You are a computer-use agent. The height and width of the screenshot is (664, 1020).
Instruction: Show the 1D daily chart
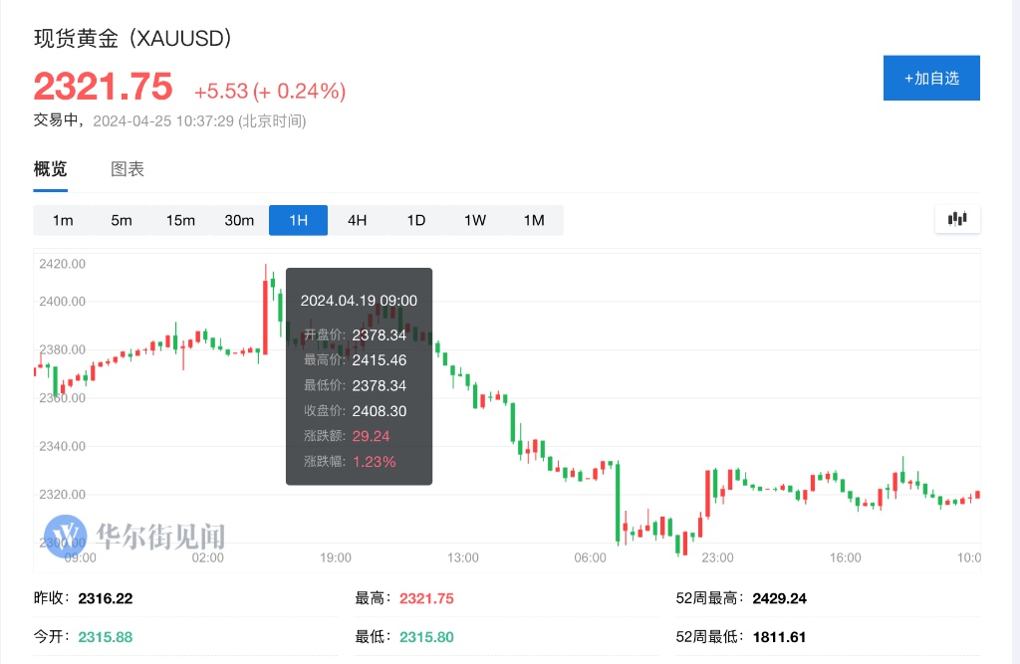click(x=416, y=220)
